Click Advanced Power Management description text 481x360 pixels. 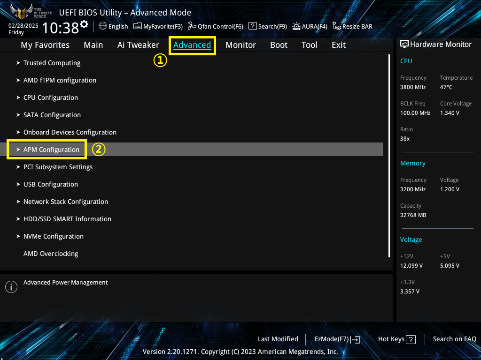pyautogui.click(x=66, y=283)
